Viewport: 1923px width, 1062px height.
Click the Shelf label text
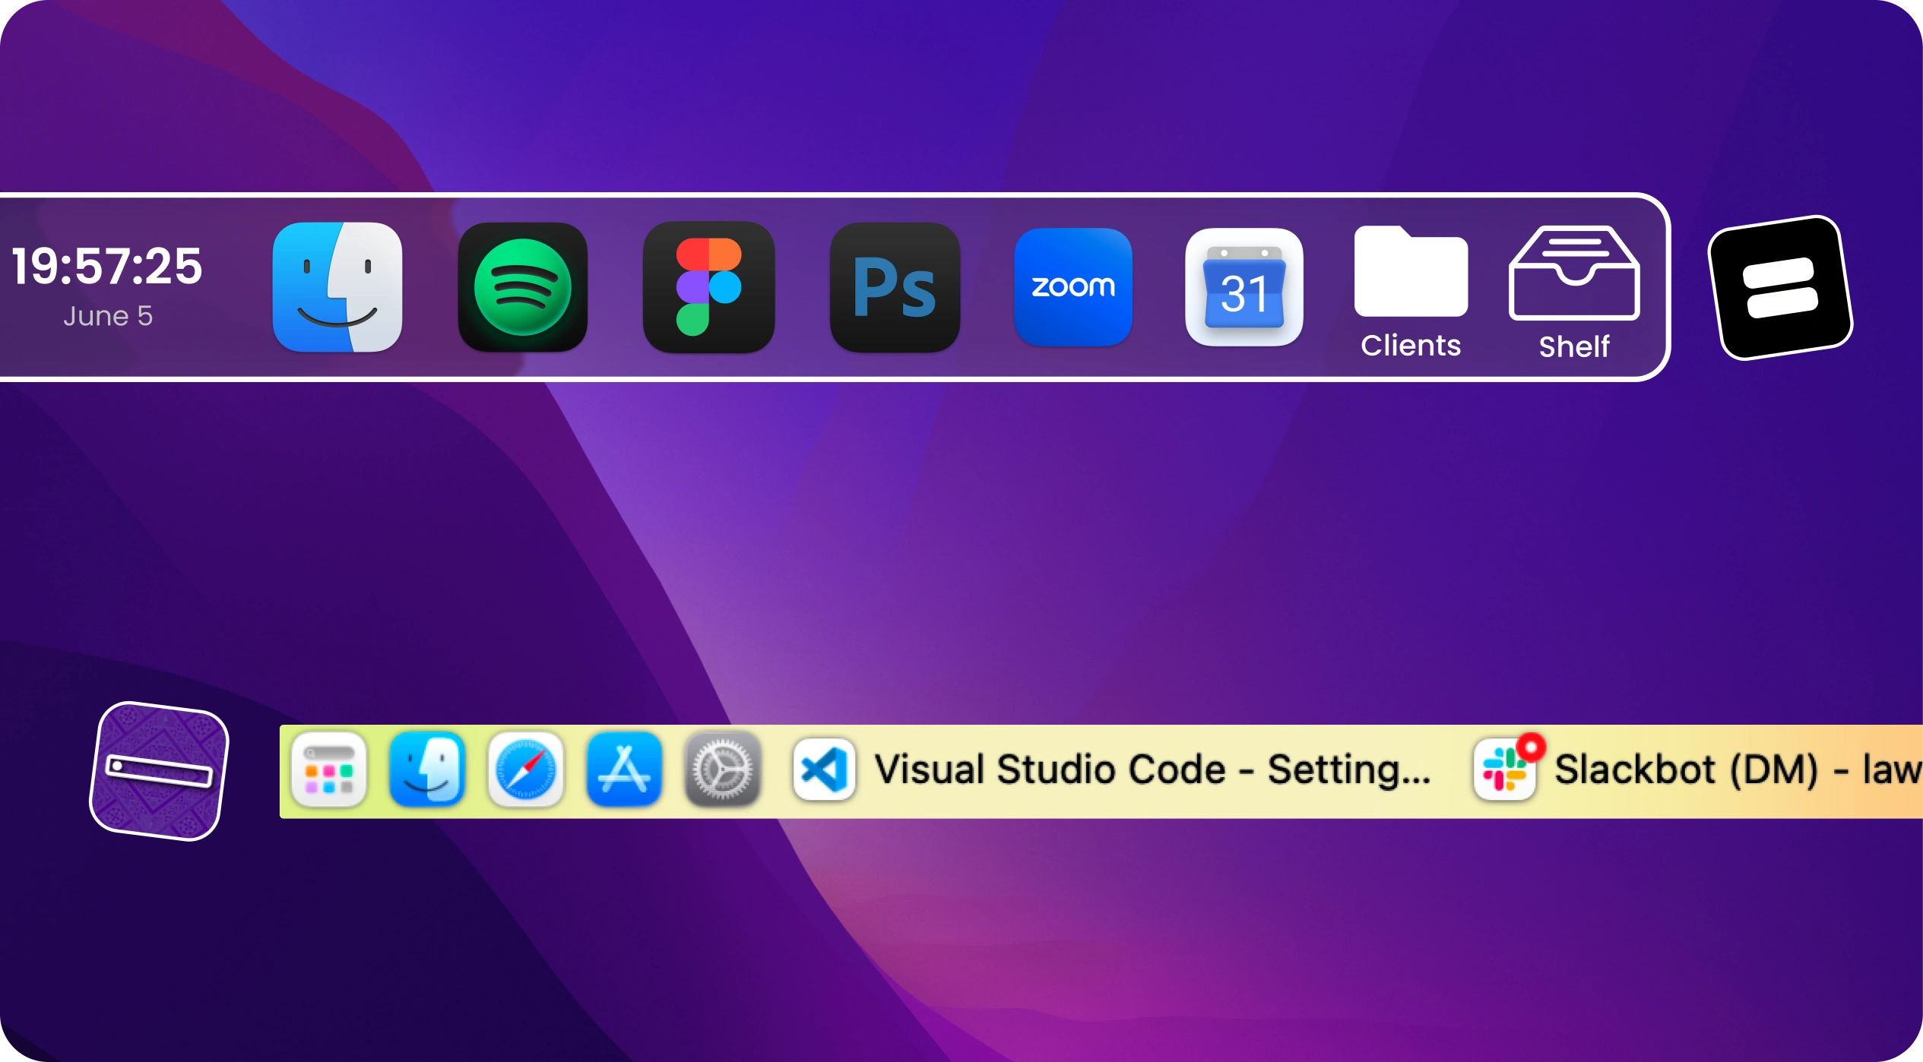[1574, 346]
